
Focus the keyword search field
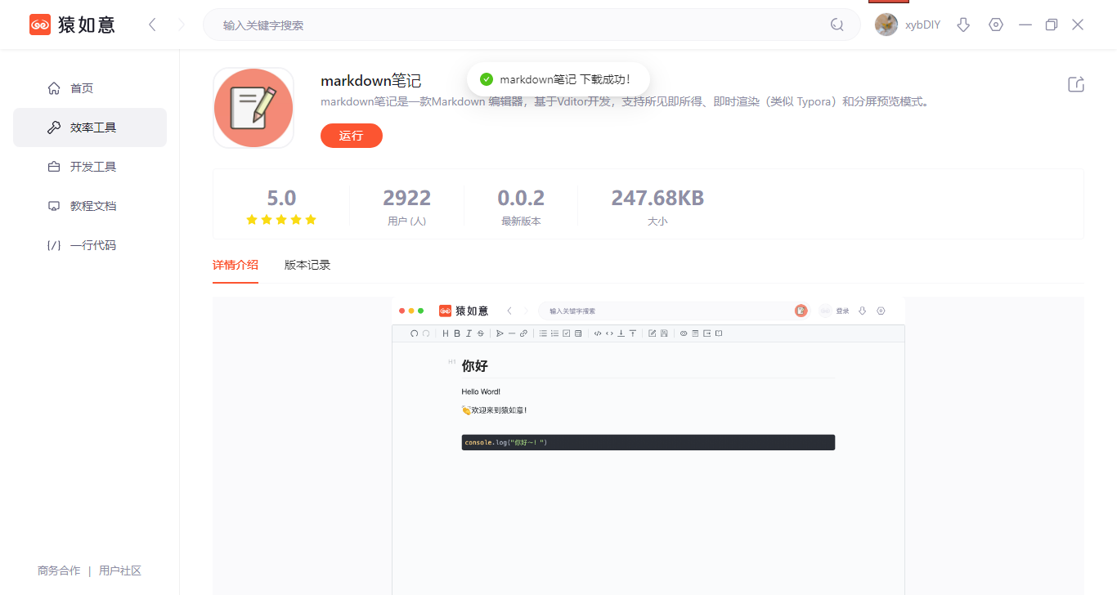(532, 25)
